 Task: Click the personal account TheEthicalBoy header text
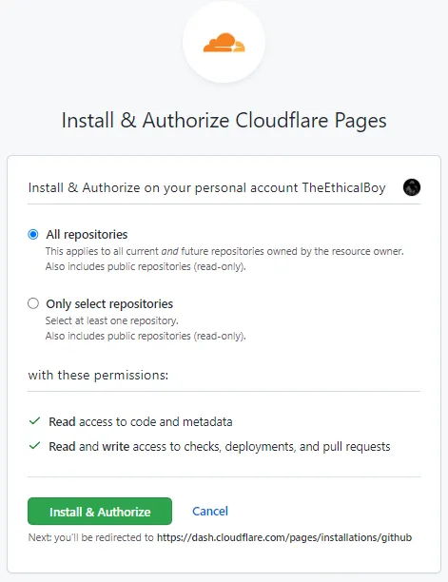click(x=206, y=187)
